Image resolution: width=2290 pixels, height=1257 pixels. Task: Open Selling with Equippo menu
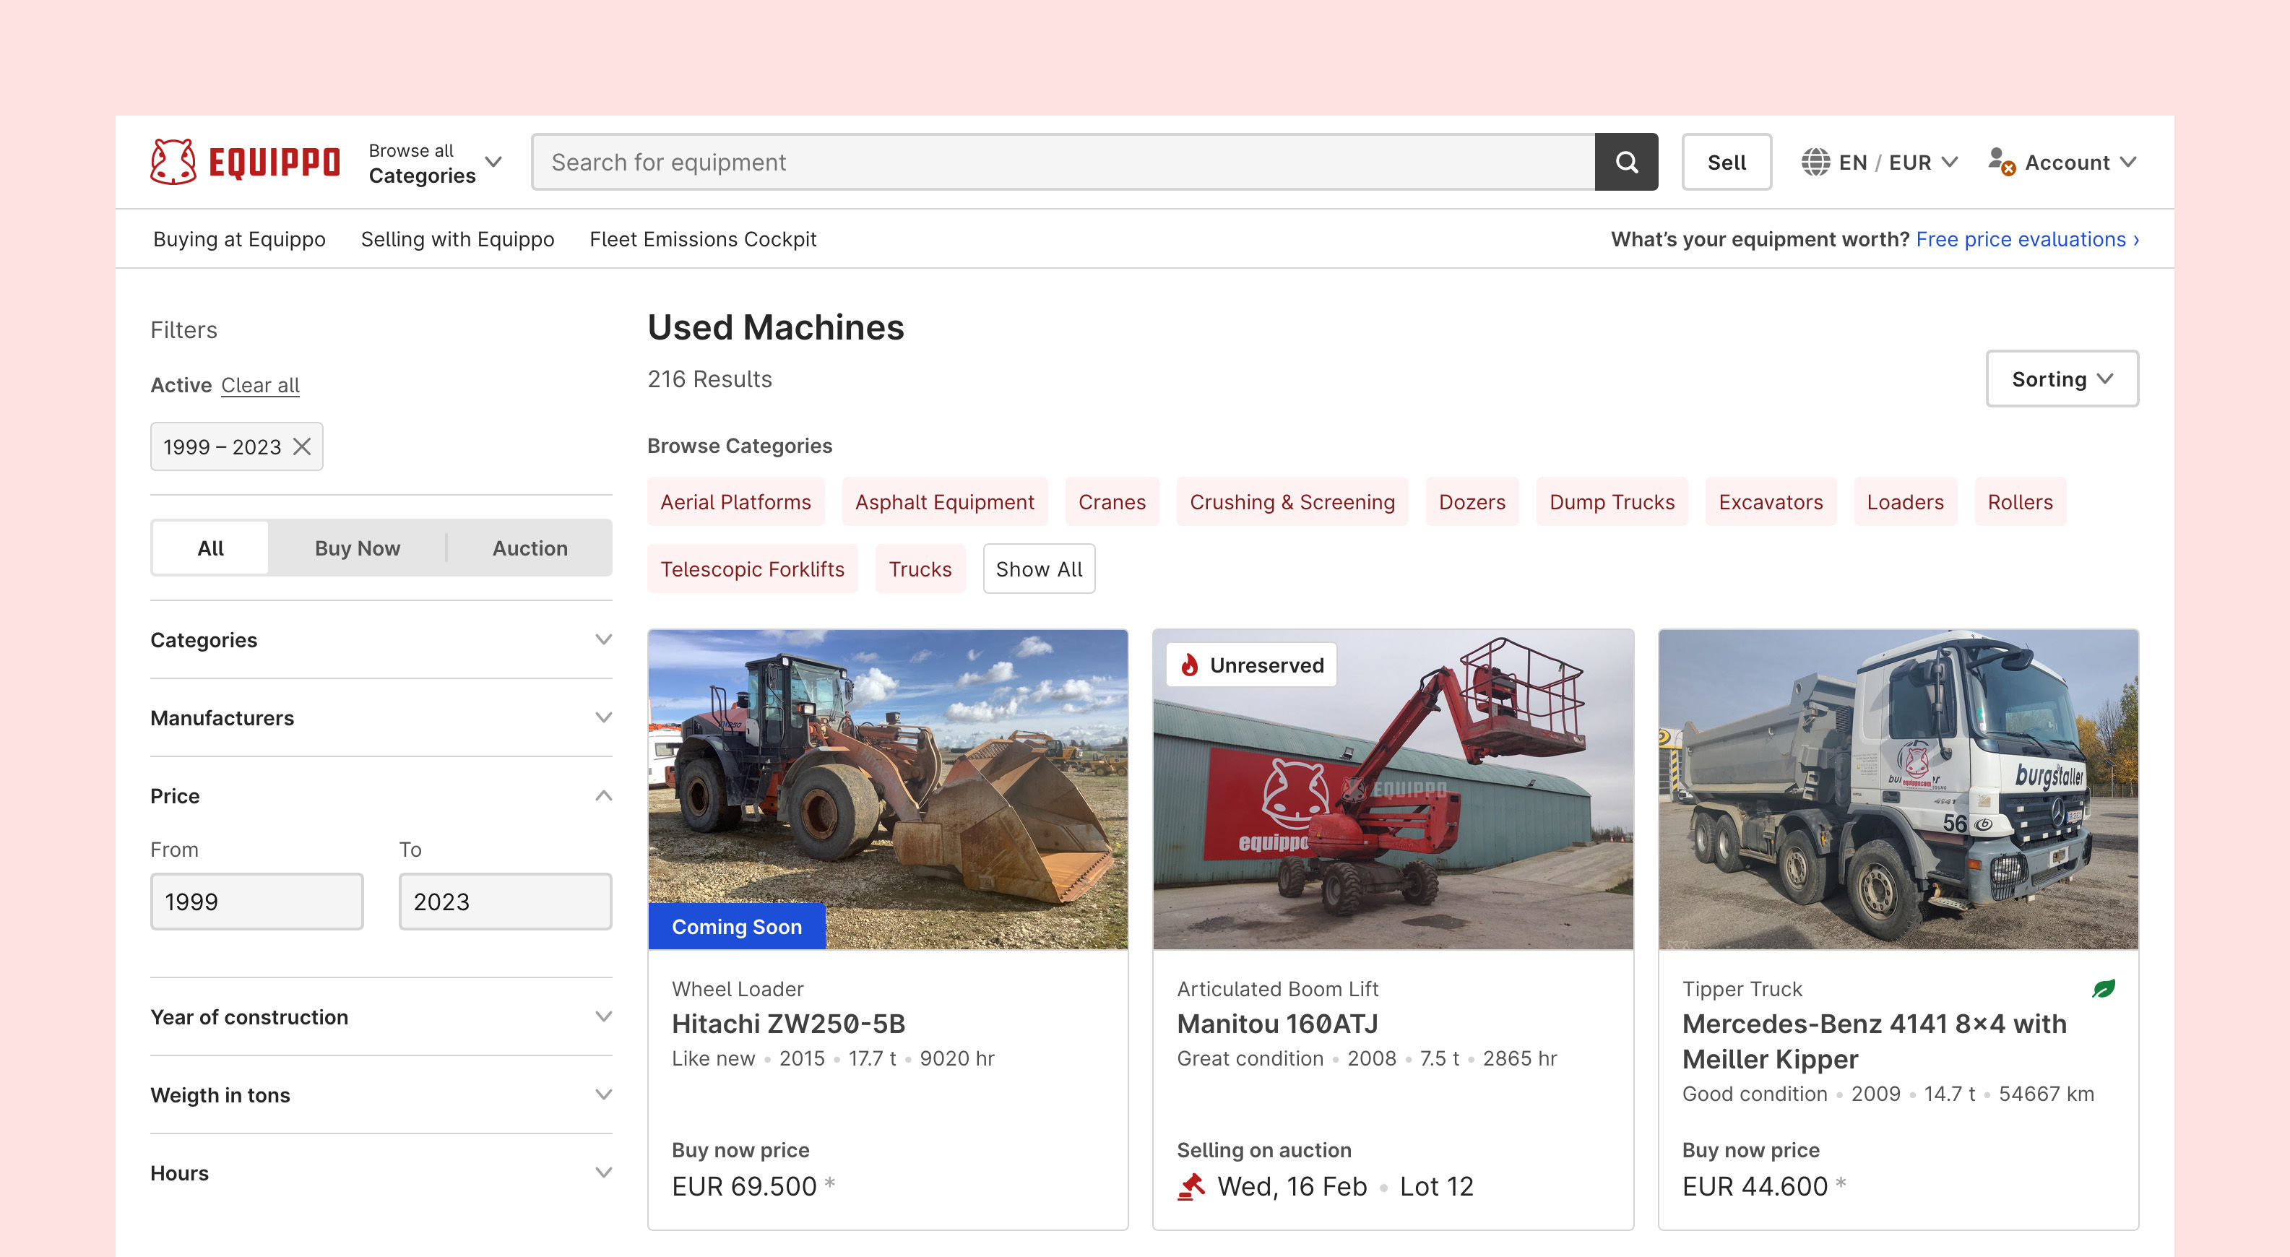(x=457, y=239)
